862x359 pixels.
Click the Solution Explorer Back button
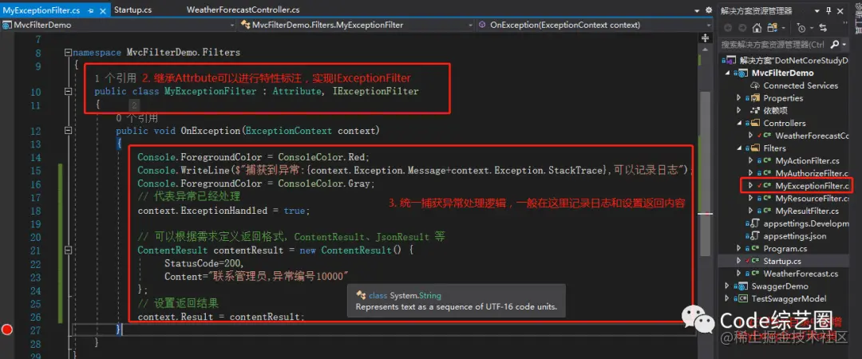point(728,27)
